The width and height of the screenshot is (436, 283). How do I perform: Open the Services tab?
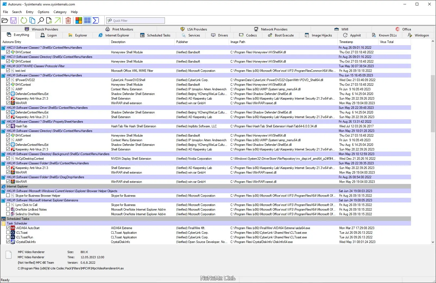(191, 35)
